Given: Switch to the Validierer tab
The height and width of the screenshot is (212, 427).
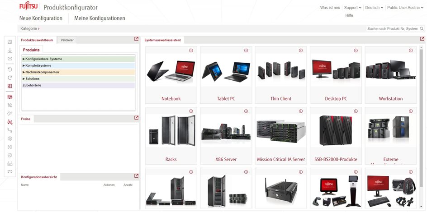Looking at the screenshot, I should pos(67,40).
